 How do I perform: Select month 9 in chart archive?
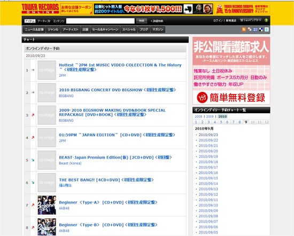click(246, 122)
